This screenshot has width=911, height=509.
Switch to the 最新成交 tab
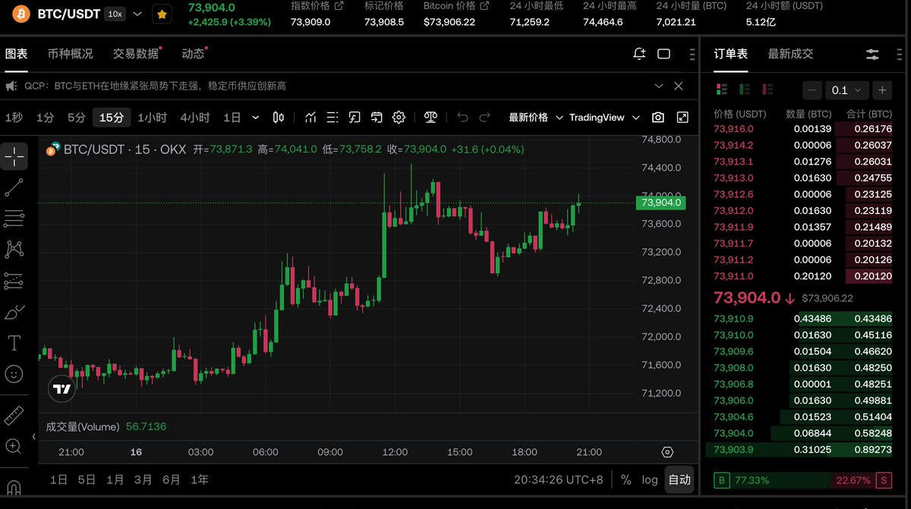[790, 54]
